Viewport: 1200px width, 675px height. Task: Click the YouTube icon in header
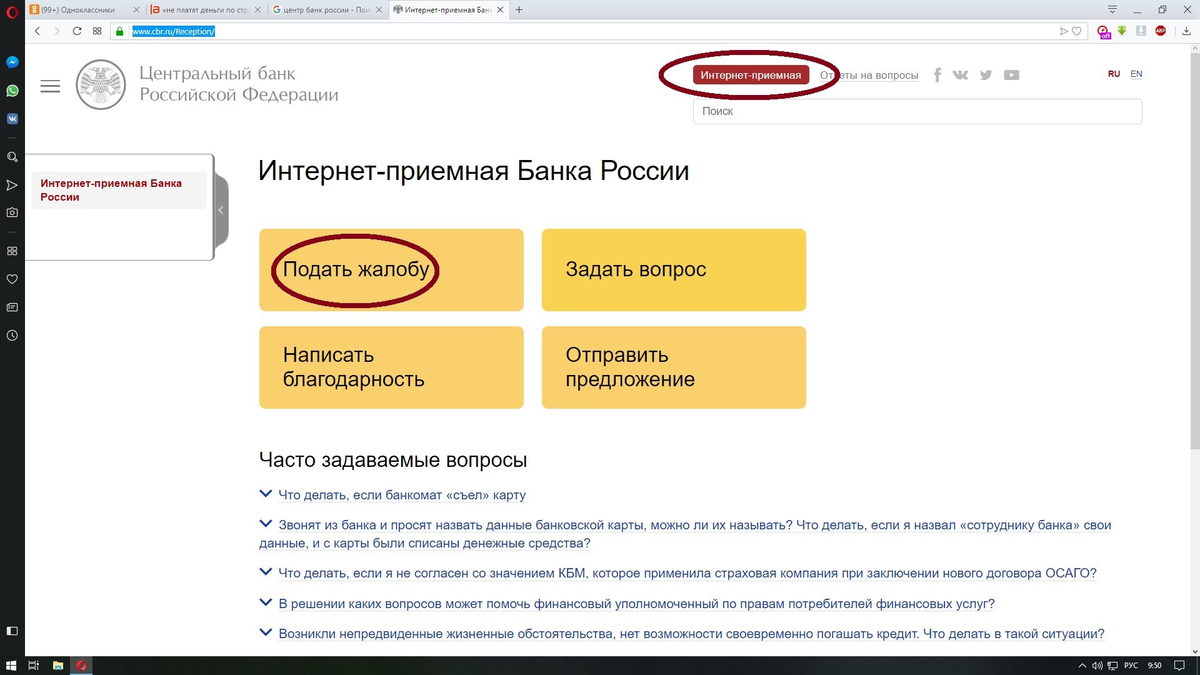1011,75
